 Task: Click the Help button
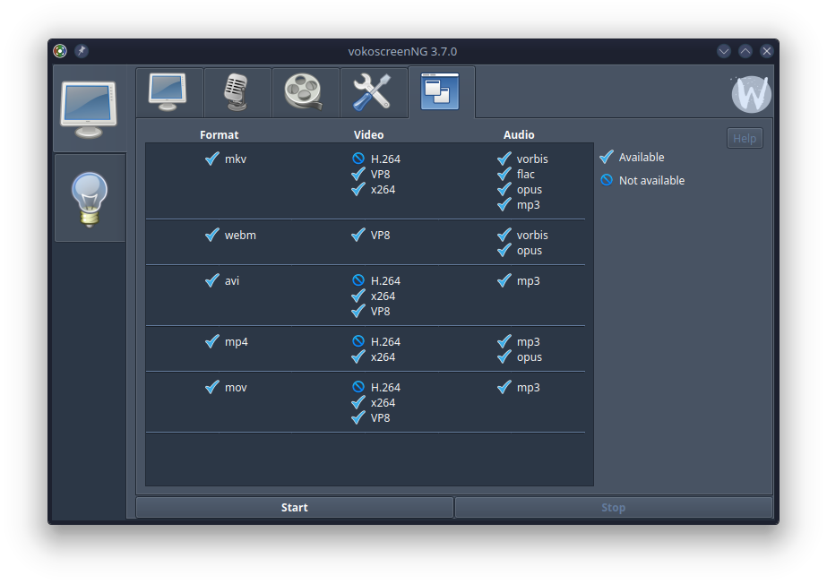click(745, 138)
